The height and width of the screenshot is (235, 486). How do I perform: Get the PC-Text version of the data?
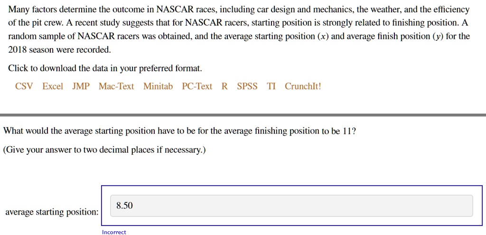(197, 86)
